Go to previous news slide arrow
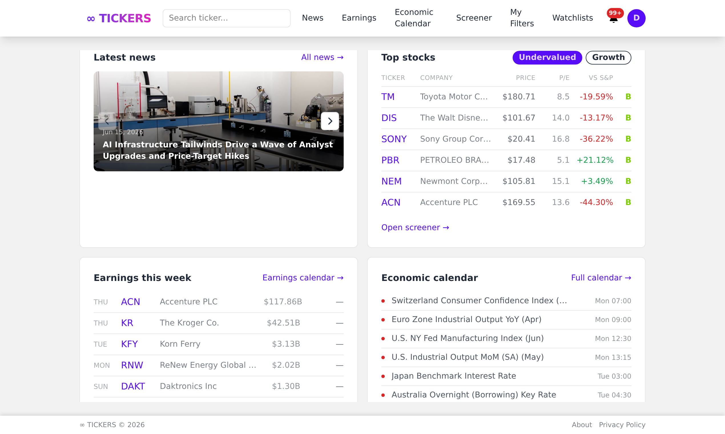The height and width of the screenshot is (434, 725). coord(107,121)
